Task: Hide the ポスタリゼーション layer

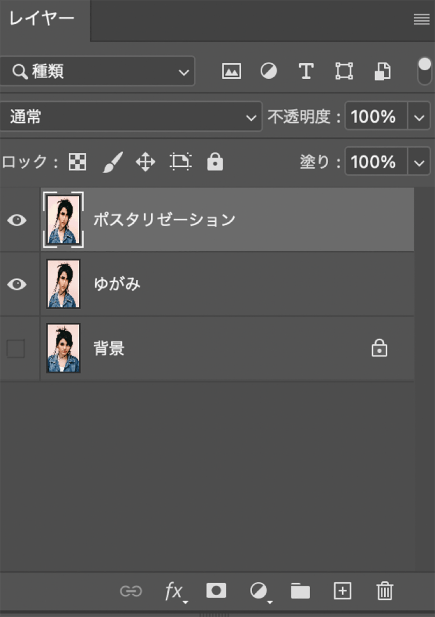Action: [17, 220]
